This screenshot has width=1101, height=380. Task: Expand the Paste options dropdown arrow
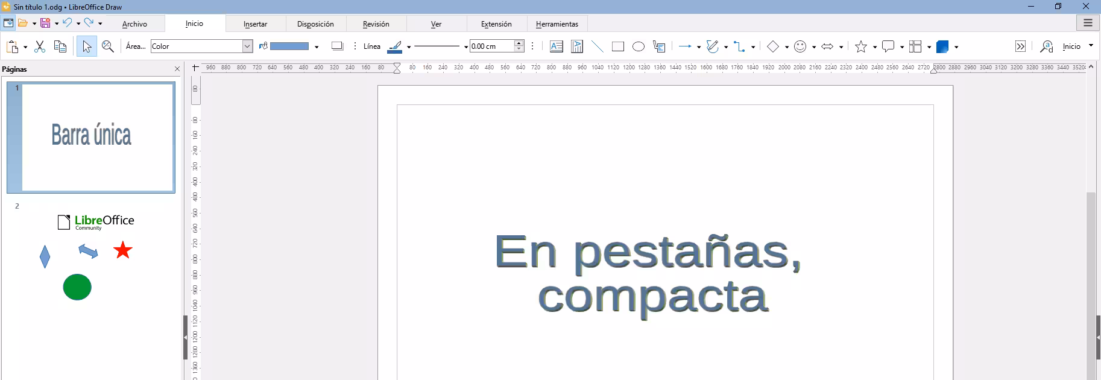click(25, 47)
